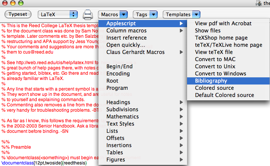The height and width of the screenshot is (166, 270).
Task: Choose View pdf with Acrobat
Action: [x=223, y=23]
